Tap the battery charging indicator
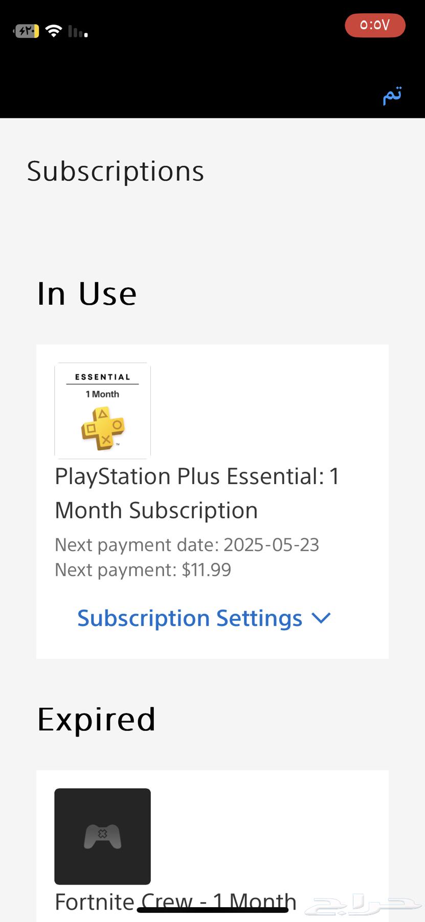425x922 pixels. (27, 31)
